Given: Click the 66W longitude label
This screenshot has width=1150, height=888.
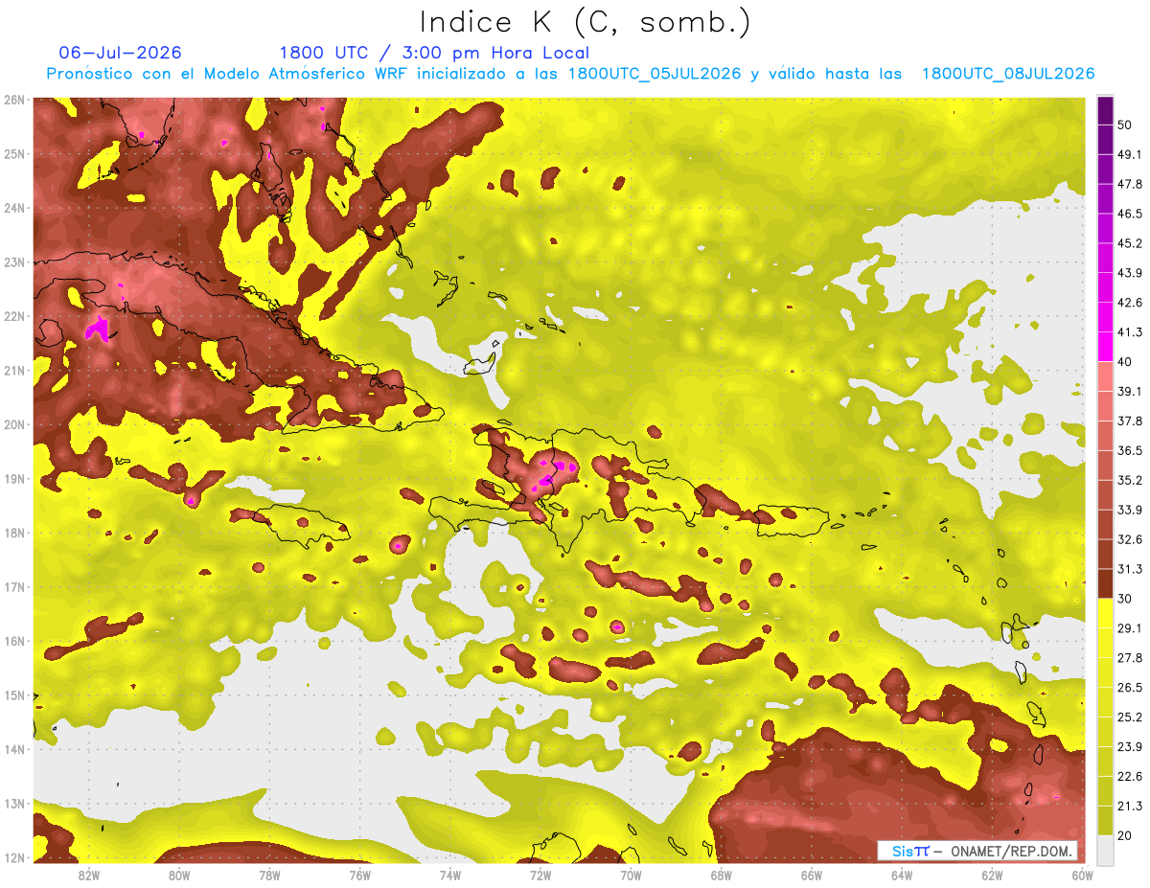Looking at the screenshot, I should click(812, 876).
